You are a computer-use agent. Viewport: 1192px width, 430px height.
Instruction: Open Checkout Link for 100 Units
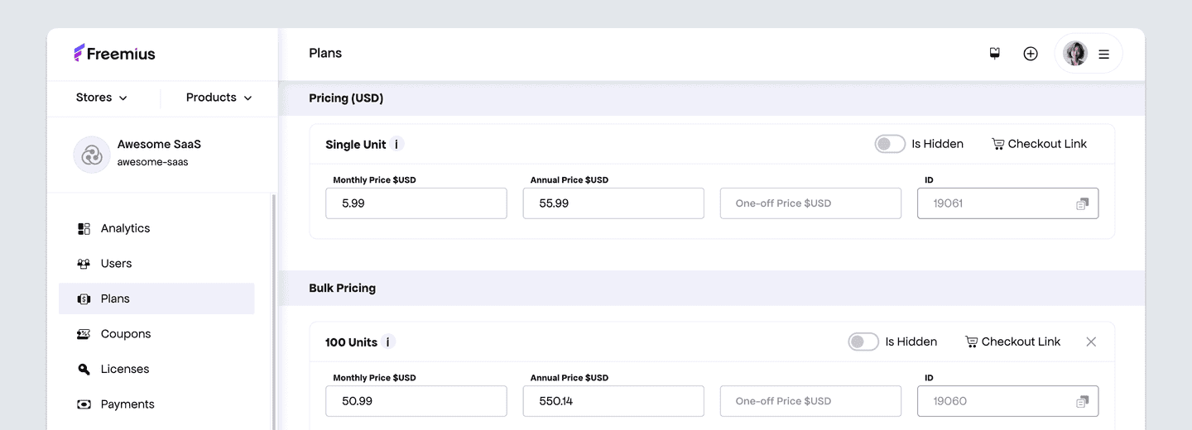(1012, 342)
